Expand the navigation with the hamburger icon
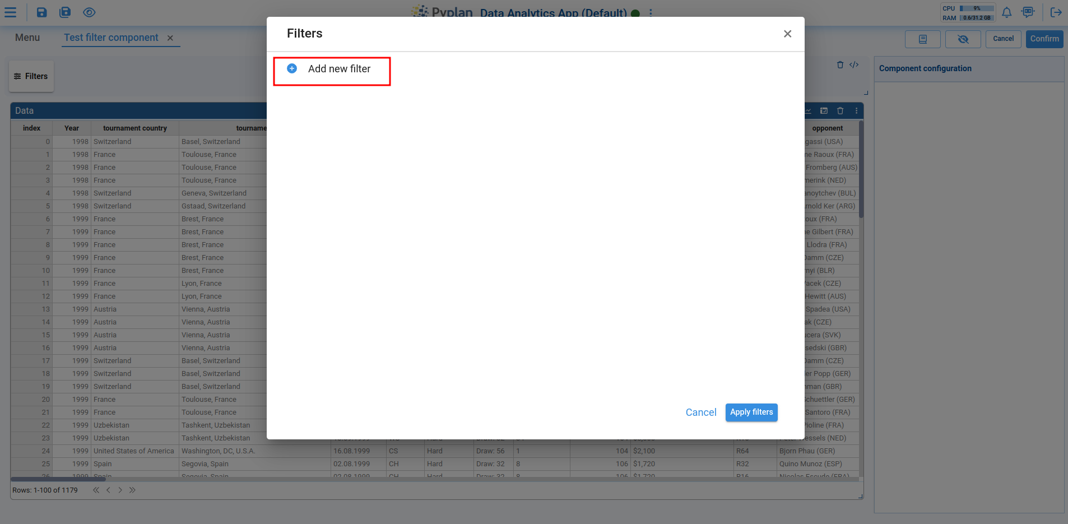The height and width of the screenshot is (524, 1068). [x=10, y=12]
